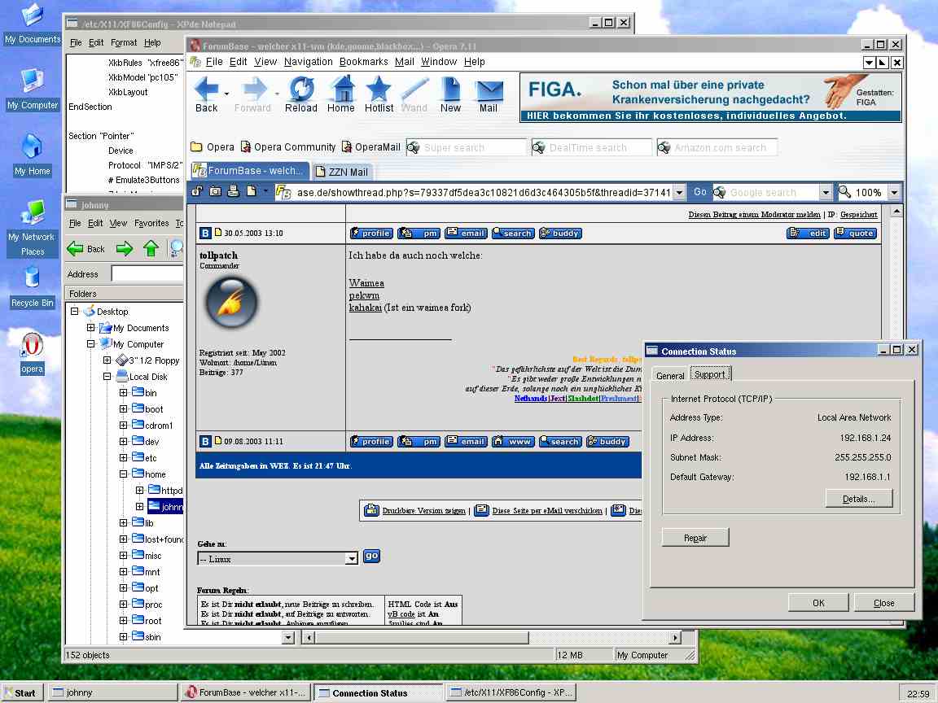Image resolution: width=938 pixels, height=703 pixels.
Task: Click the Start button
Action: click(20, 693)
